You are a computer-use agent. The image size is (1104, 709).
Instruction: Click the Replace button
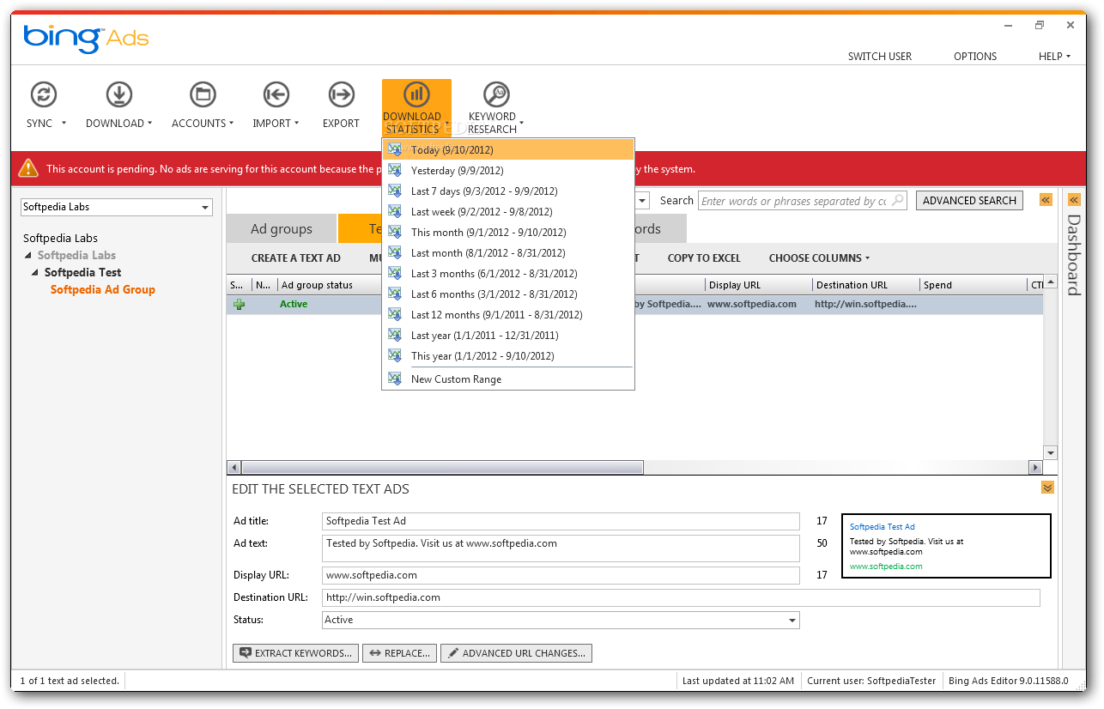[x=399, y=653]
